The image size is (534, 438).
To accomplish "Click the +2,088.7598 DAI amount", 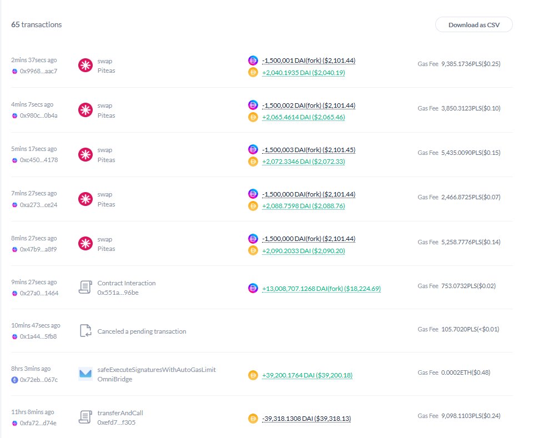I will pyautogui.click(x=304, y=206).
